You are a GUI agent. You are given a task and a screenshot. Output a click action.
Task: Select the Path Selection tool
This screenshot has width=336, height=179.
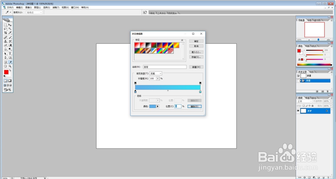point(6,54)
